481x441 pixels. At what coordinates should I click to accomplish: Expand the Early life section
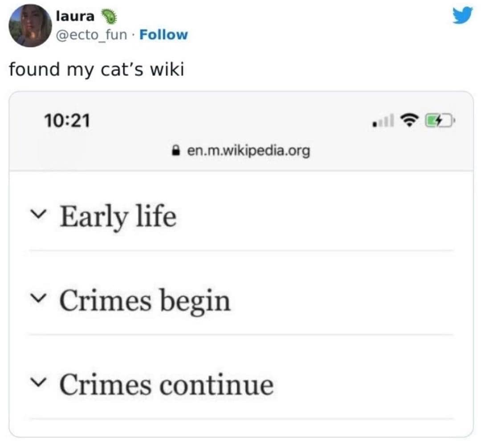point(118,216)
